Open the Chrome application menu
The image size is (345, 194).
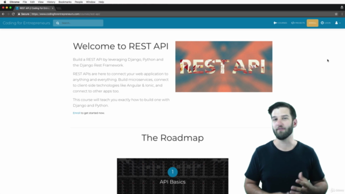15,2
